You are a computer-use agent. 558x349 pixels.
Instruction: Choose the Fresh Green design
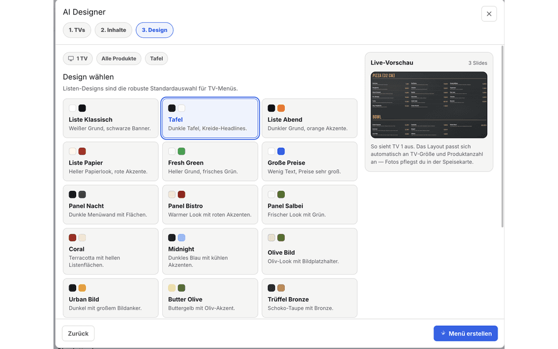click(210, 161)
